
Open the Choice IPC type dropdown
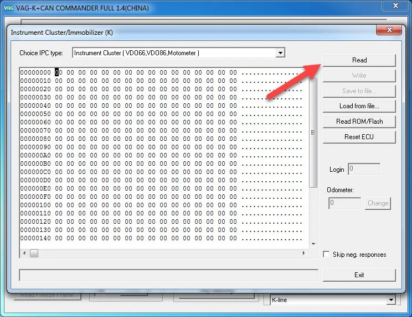point(280,53)
